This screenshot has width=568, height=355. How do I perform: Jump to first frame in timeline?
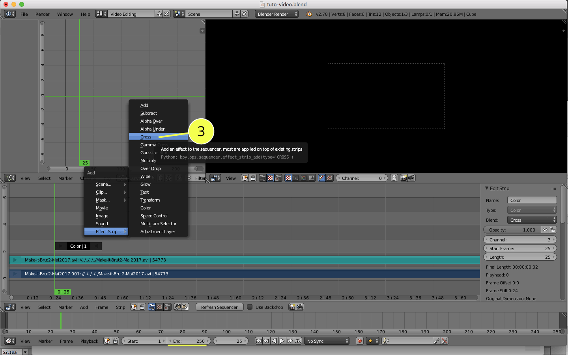coord(258,341)
